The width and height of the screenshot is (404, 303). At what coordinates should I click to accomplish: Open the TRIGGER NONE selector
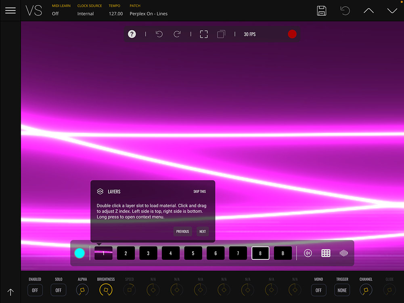(342, 290)
